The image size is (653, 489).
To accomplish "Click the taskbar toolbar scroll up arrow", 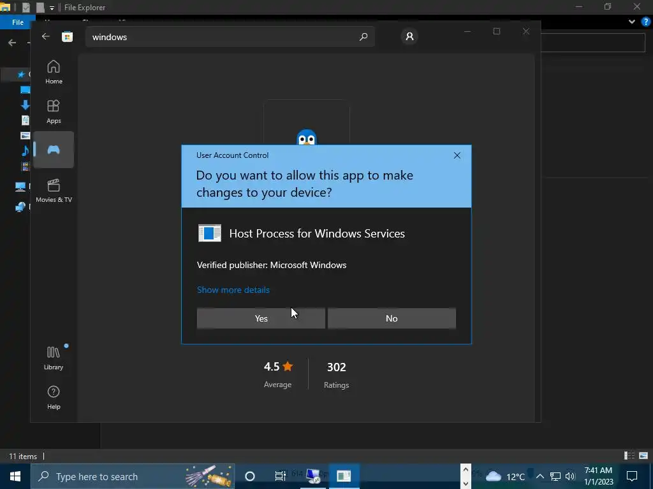I will pos(466,471).
